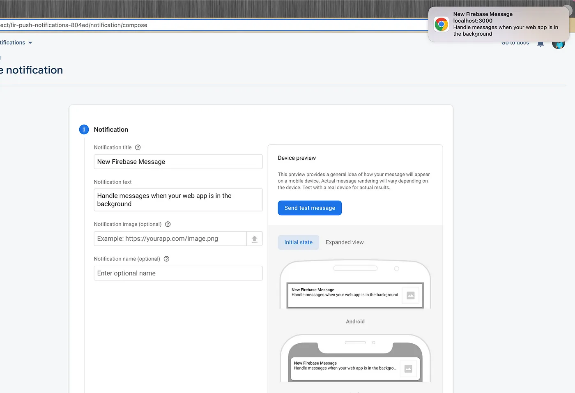
Task: Expand the notifications dropdown arrow in header
Action: (30, 43)
